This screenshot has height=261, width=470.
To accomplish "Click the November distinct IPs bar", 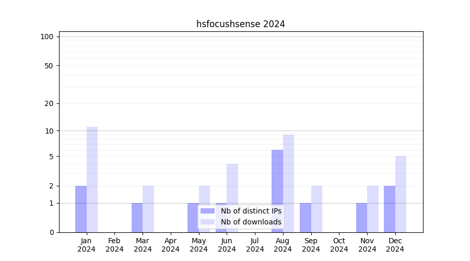I will [x=361, y=218].
